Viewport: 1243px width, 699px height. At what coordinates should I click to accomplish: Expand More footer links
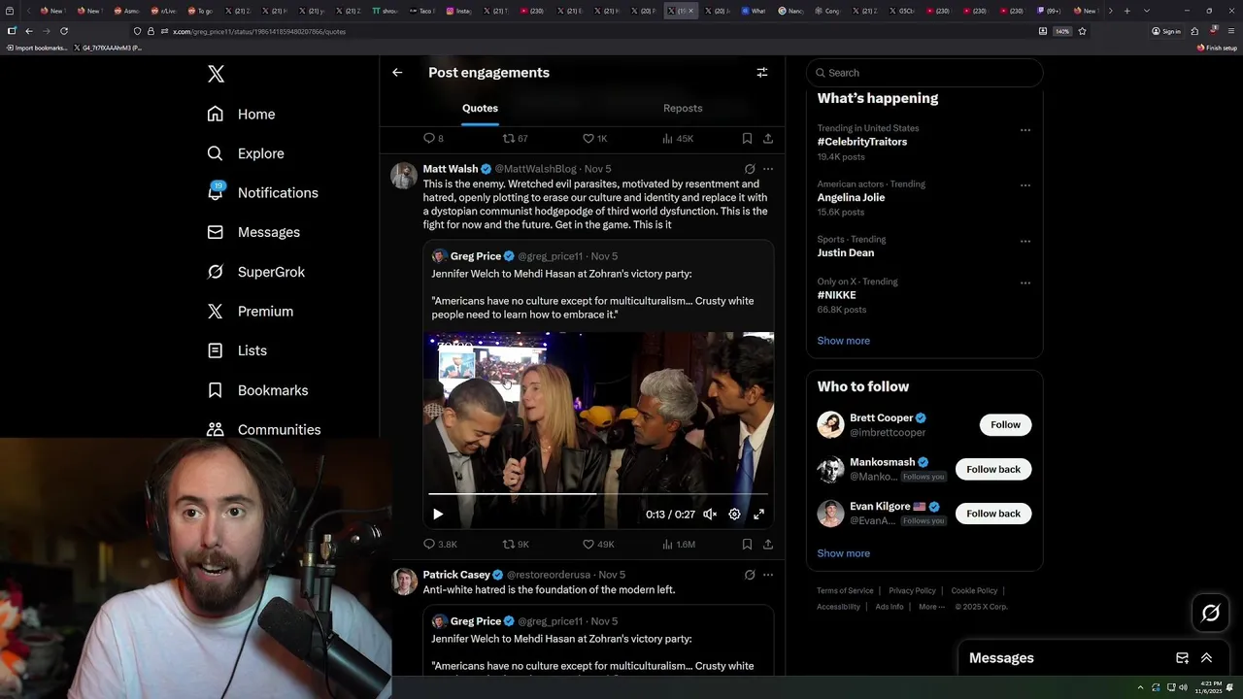click(x=930, y=607)
